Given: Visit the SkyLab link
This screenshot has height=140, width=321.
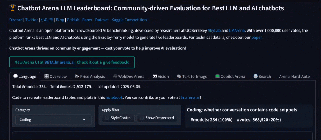Looking at the screenshot, I should click(x=214, y=31).
